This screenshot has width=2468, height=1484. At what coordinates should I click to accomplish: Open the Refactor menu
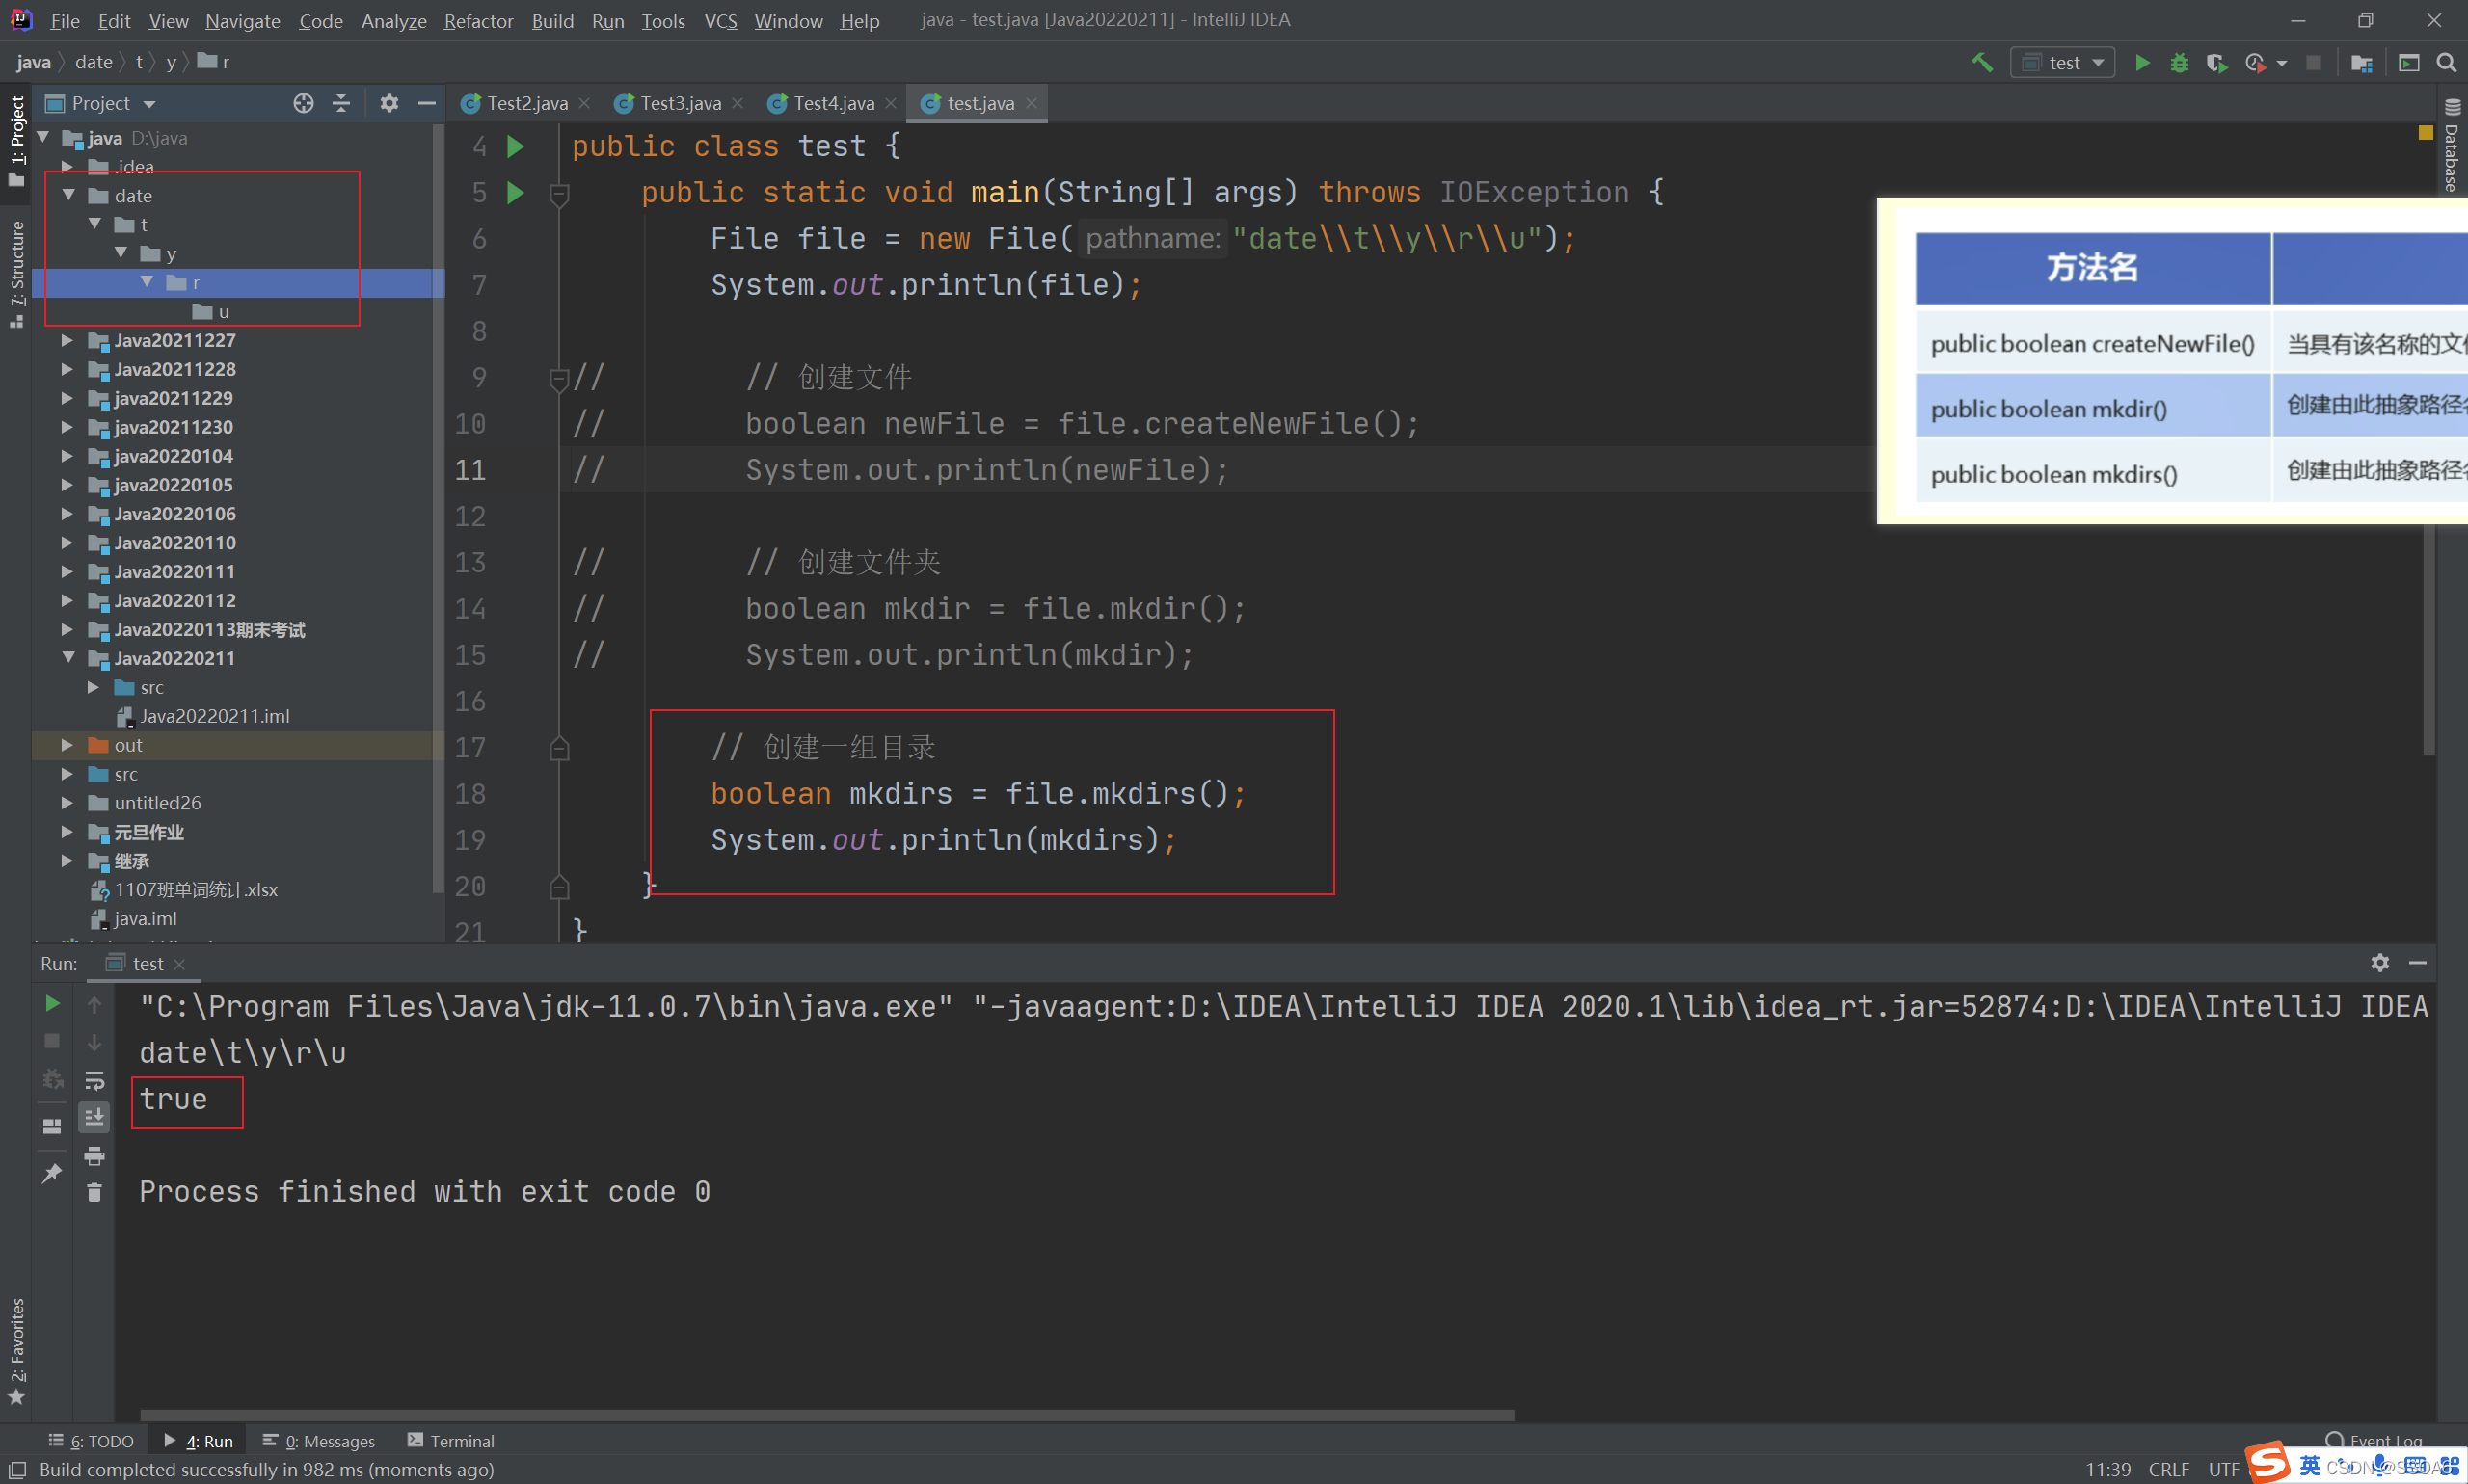coord(478,20)
